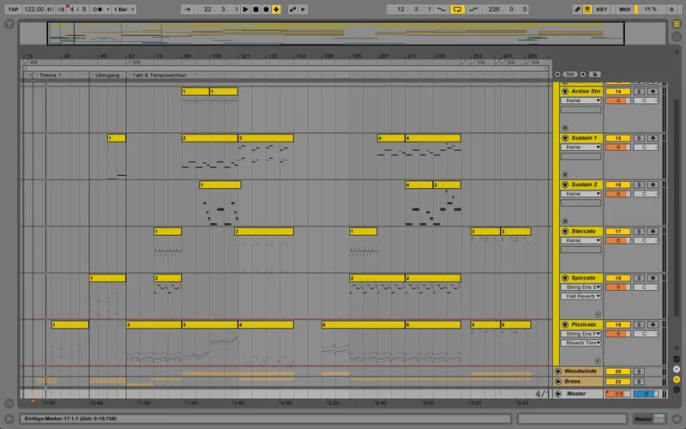Open the Hall Reverb chooser on Spiccato
The image size is (686, 429).
click(581, 296)
